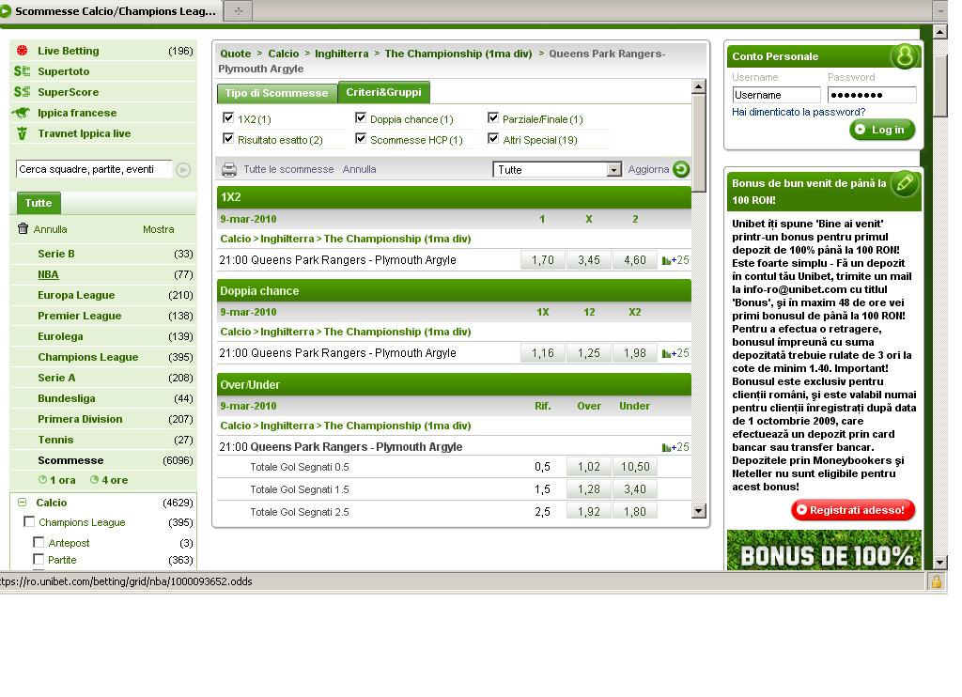The width and height of the screenshot is (962, 697).
Task: Open the stats chart icon in the 1X2 row
Action: point(666,260)
